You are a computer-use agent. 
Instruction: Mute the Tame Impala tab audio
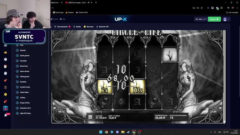(89, 3)
